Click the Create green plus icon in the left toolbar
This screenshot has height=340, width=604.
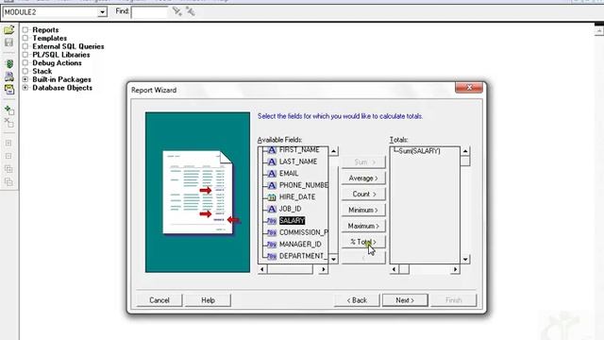pos(8,110)
